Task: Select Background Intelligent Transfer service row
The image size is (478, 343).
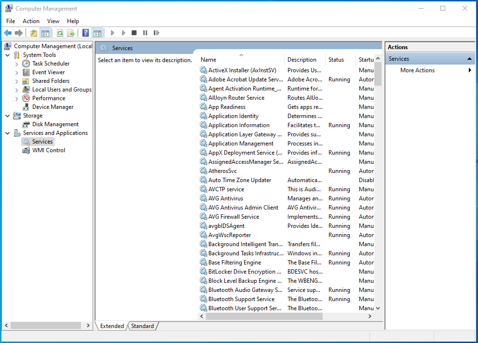Action: pyautogui.click(x=287, y=244)
